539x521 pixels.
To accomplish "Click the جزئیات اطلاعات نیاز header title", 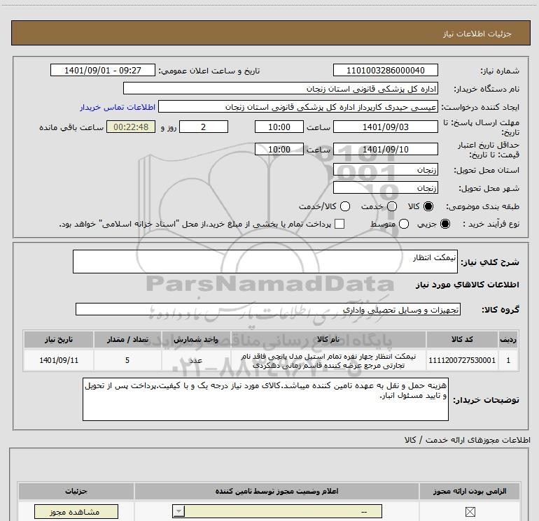I will click(477, 34).
